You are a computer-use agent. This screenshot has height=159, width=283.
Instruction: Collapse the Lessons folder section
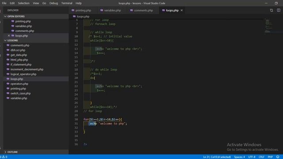click(x=36, y=40)
